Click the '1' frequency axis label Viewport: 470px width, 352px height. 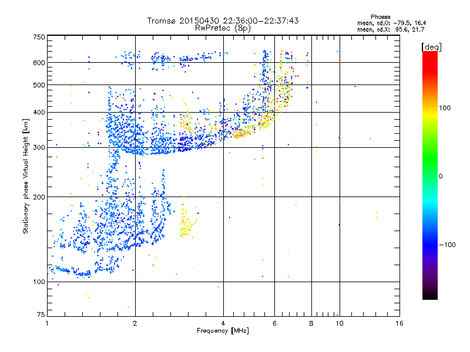click(47, 323)
